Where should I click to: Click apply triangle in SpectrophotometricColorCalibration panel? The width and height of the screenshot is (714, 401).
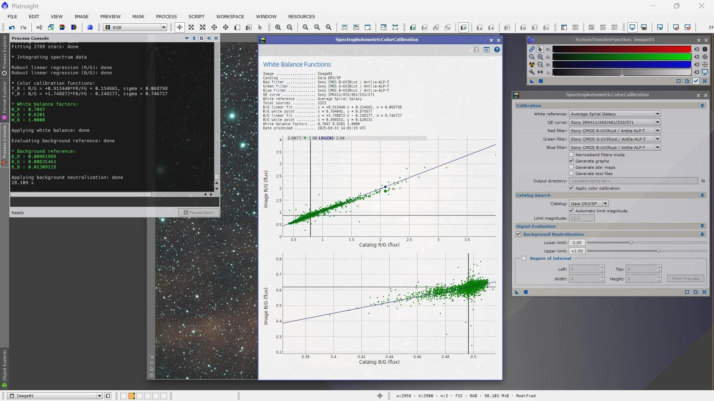coord(517,292)
